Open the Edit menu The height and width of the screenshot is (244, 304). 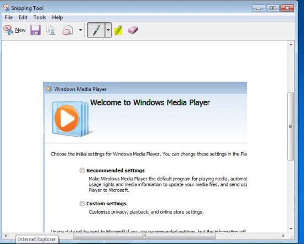[x=23, y=18]
